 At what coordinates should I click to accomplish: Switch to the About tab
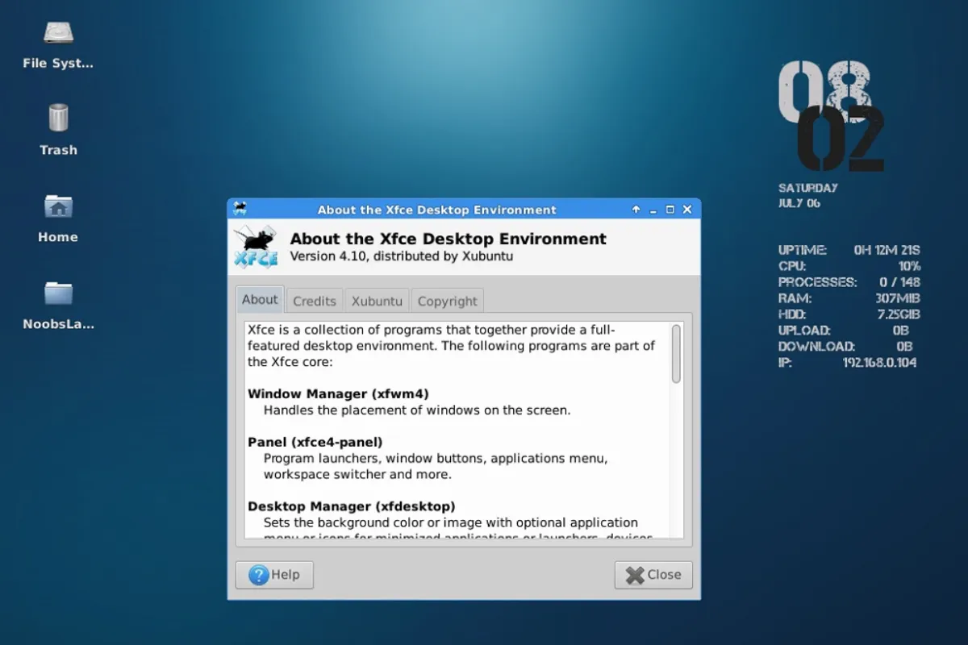pyautogui.click(x=260, y=299)
